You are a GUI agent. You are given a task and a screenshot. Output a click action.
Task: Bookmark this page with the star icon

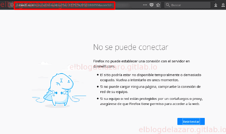click(158, 5)
